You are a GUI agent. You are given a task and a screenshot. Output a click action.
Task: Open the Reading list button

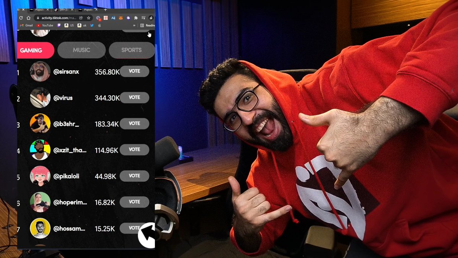(147, 25)
